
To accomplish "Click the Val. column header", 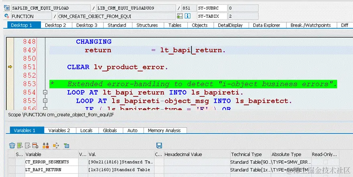I will click(x=121, y=154).
